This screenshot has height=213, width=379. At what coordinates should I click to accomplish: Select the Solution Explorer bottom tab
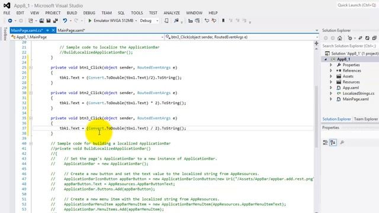click(x=336, y=119)
